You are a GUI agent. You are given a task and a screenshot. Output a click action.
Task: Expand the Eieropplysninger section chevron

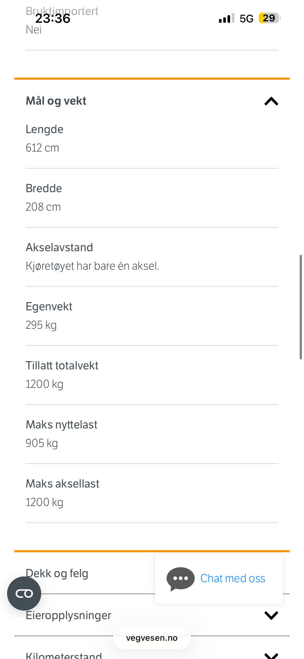pos(271,615)
